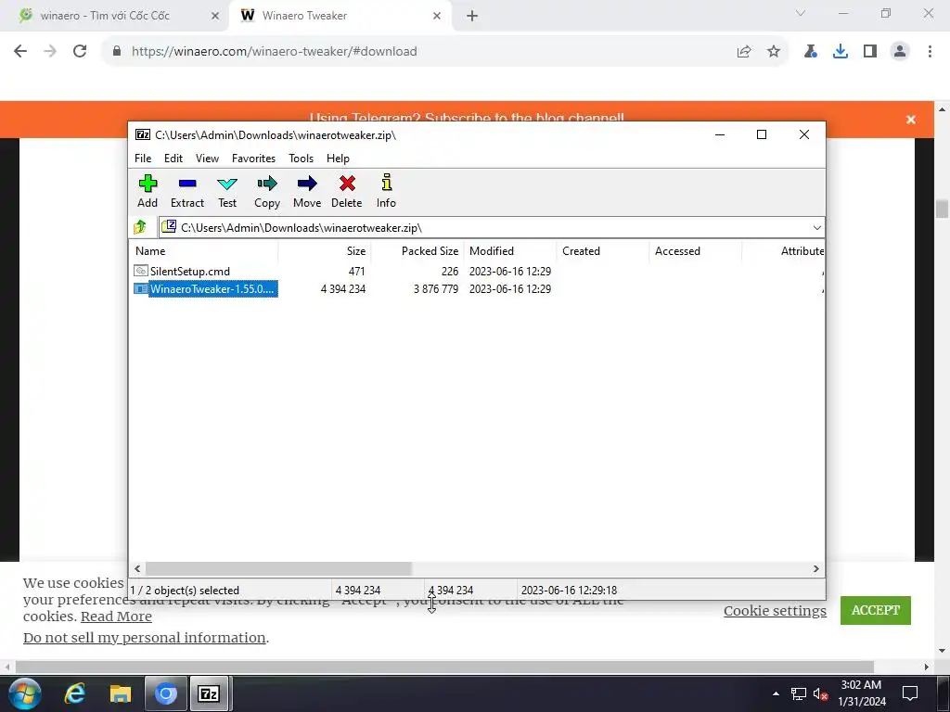Click the Copy toolbar icon

[267, 184]
